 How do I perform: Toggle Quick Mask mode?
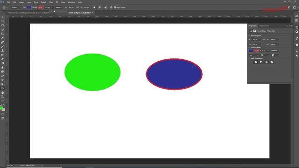pyautogui.click(x=2, y=114)
